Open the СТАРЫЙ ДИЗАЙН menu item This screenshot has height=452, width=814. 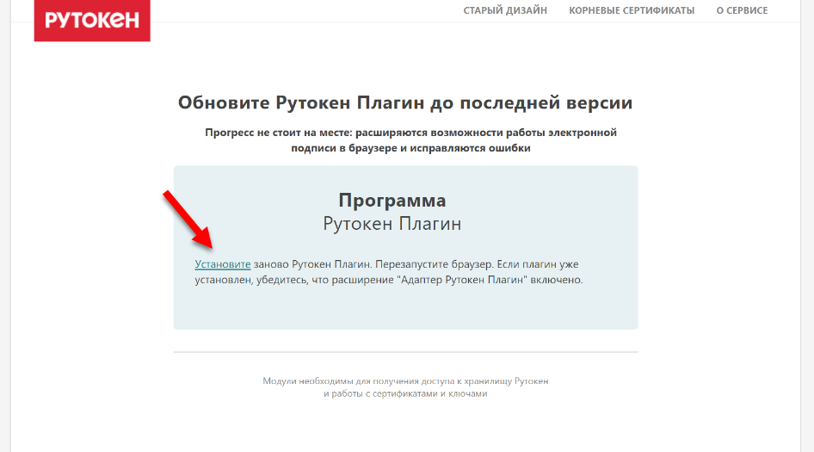pos(505,10)
